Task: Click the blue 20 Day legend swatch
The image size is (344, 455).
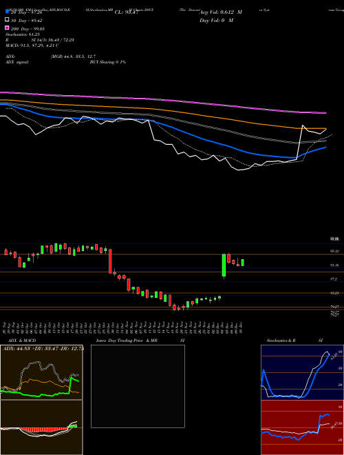Action: click(7, 12)
